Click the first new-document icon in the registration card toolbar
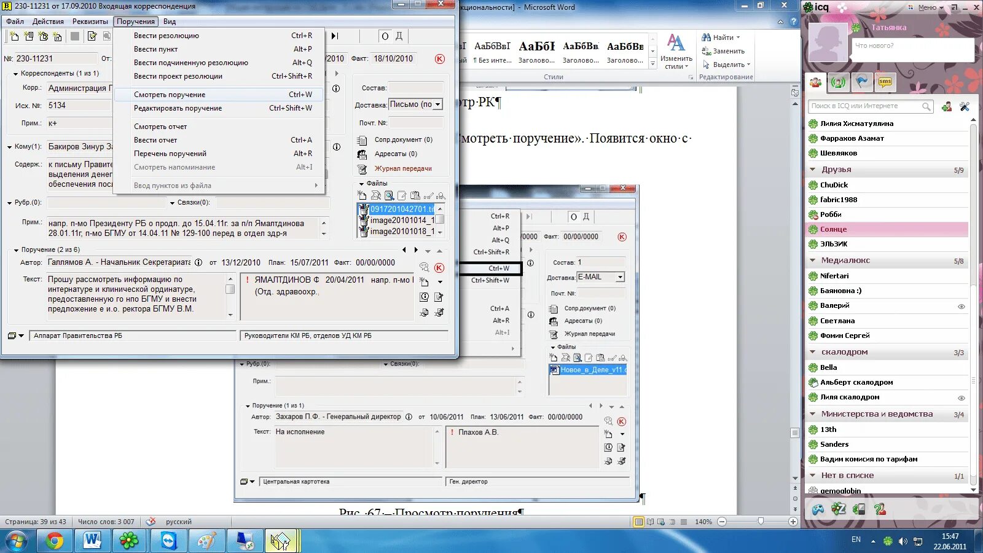The image size is (983, 553). pyautogui.click(x=14, y=36)
